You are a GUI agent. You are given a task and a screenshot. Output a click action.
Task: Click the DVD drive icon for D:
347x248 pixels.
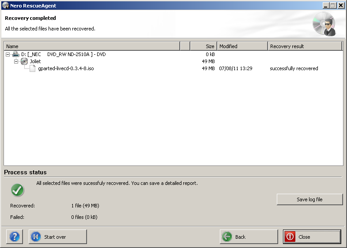(16, 54)
